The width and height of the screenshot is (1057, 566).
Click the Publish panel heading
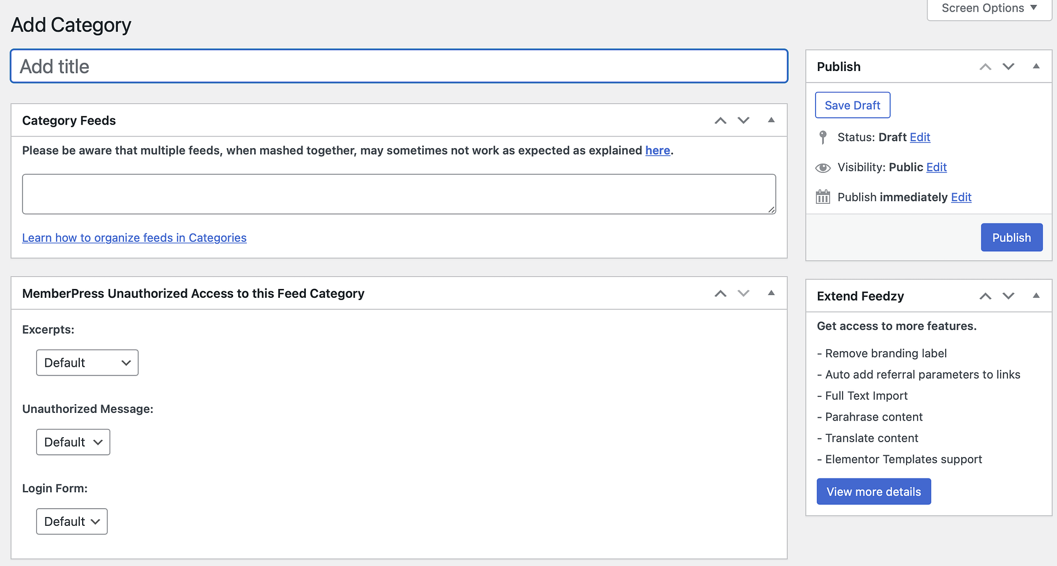click(x=838, y=67)
